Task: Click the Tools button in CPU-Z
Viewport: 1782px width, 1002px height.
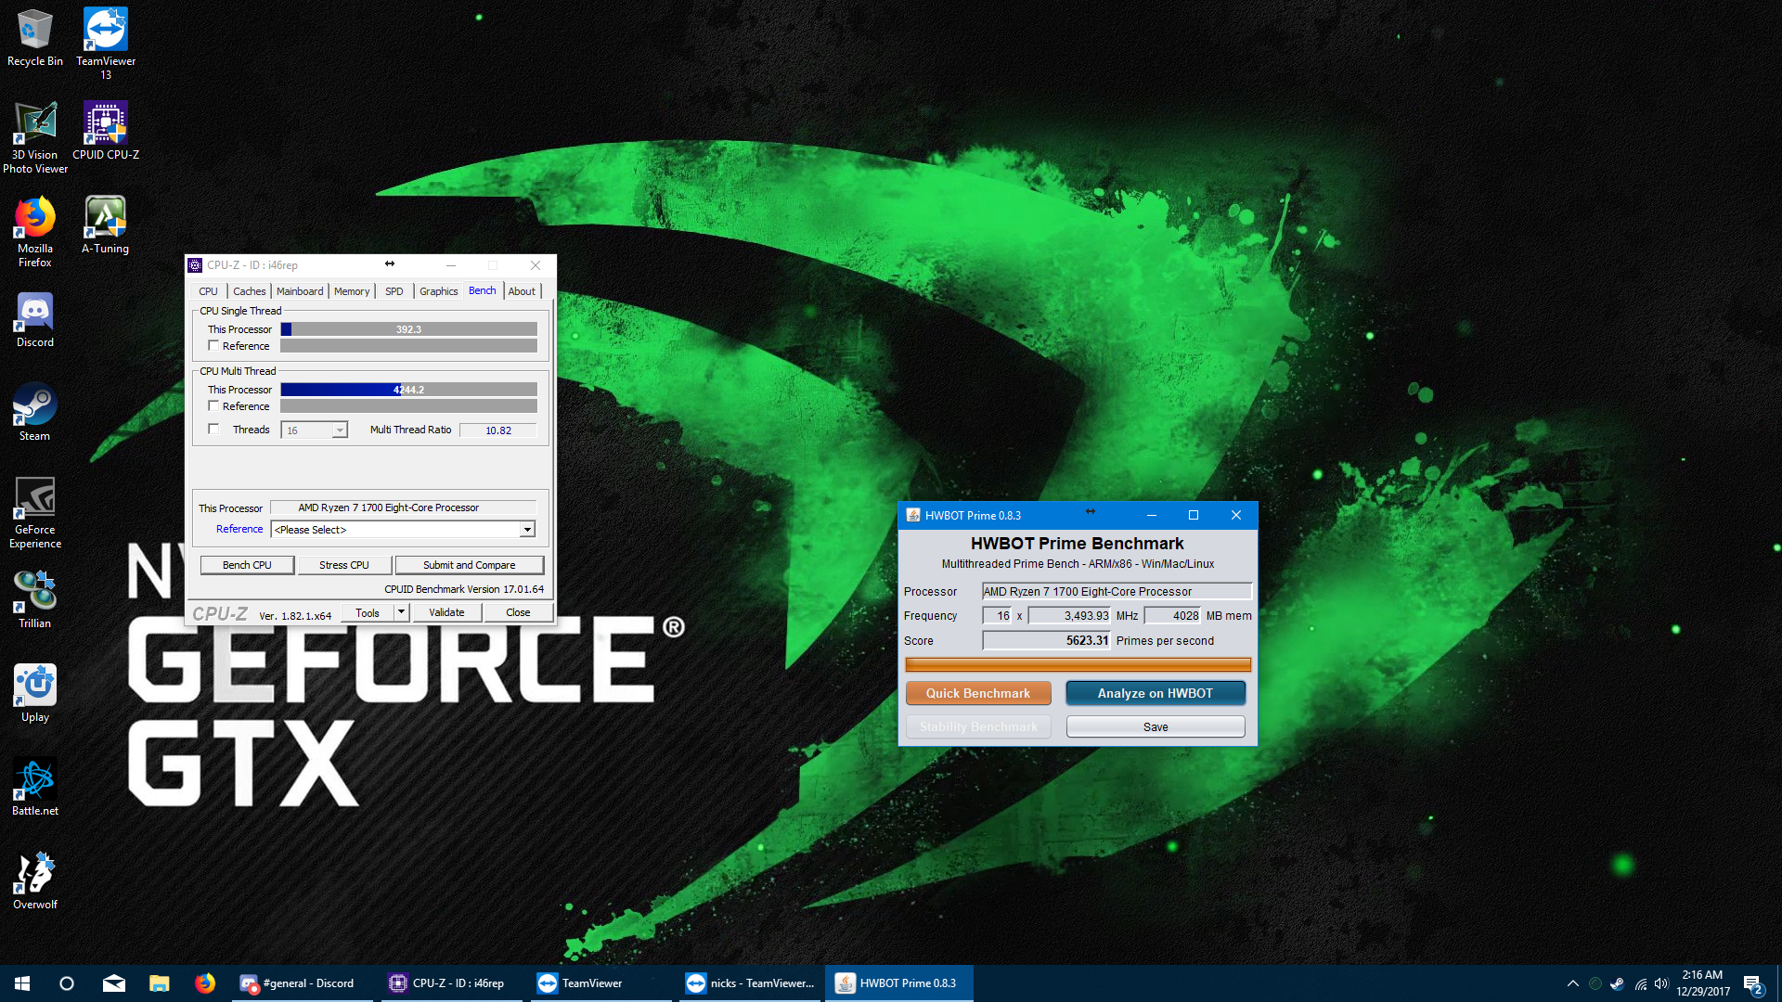Action: click(x=368, y=612)
